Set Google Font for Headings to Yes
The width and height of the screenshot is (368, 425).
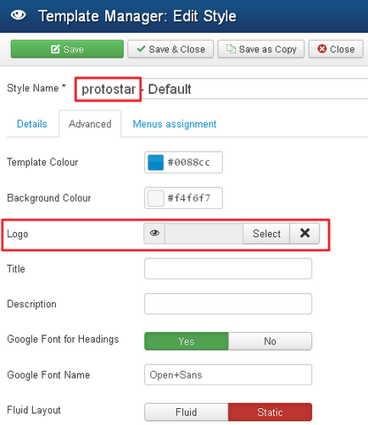point(187,341)
